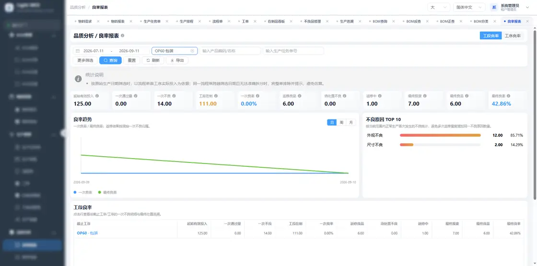Click the info icon next to 工段在制 card
Image resolution: width=537 pixels, height=266 pixels.
(216, 96)
